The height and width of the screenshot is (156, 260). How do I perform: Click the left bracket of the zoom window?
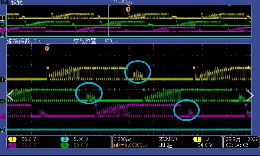109,21
